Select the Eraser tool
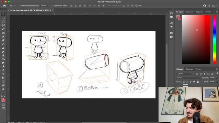 pyautogui.click(x=3, y=55)
